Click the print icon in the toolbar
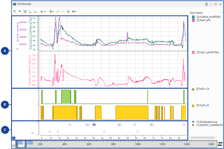This screenshot has height=149, width=224. (41, 11)
